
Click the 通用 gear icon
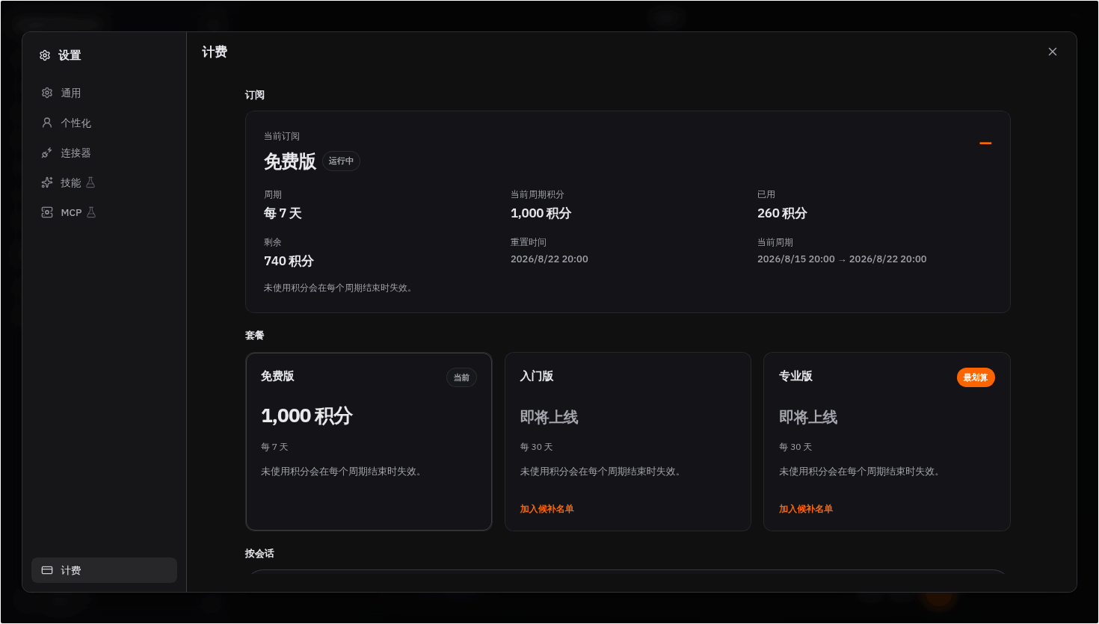tap(47, 93)
